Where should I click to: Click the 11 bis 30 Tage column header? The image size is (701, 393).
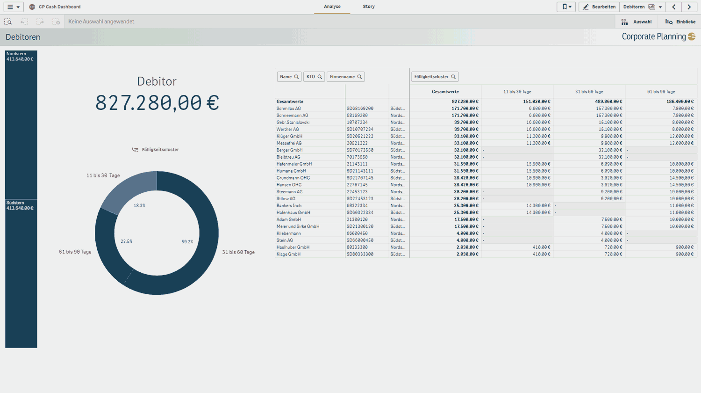[517, 92]
